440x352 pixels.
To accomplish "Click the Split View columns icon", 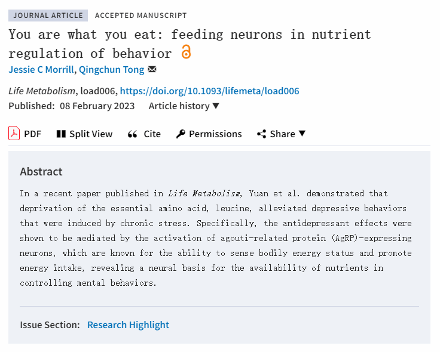I will pos(61,134).
